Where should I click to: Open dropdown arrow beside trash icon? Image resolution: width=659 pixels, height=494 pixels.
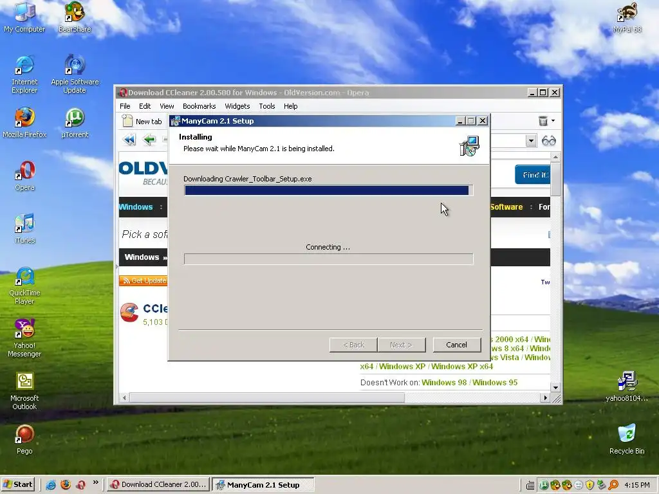553,121
